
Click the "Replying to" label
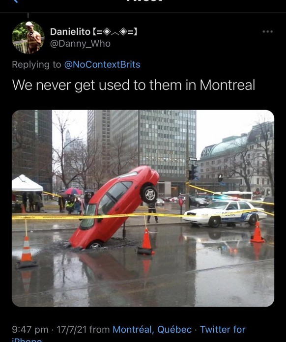[37, 65]
